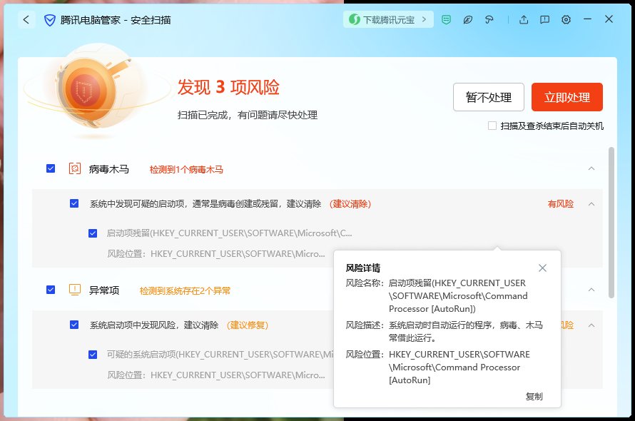
Task: Click the (建议清除) label
Action: coord(350,204)
